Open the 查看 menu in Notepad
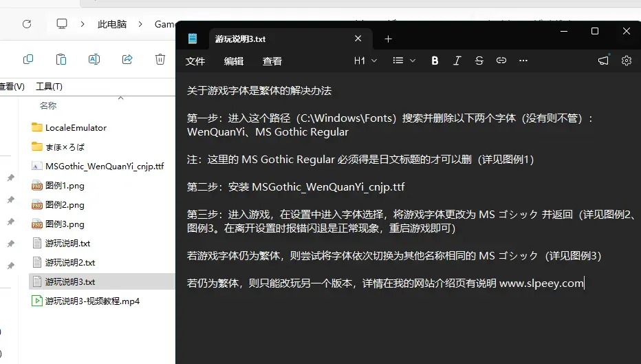641x364 pixels. (x=272, y=61)
